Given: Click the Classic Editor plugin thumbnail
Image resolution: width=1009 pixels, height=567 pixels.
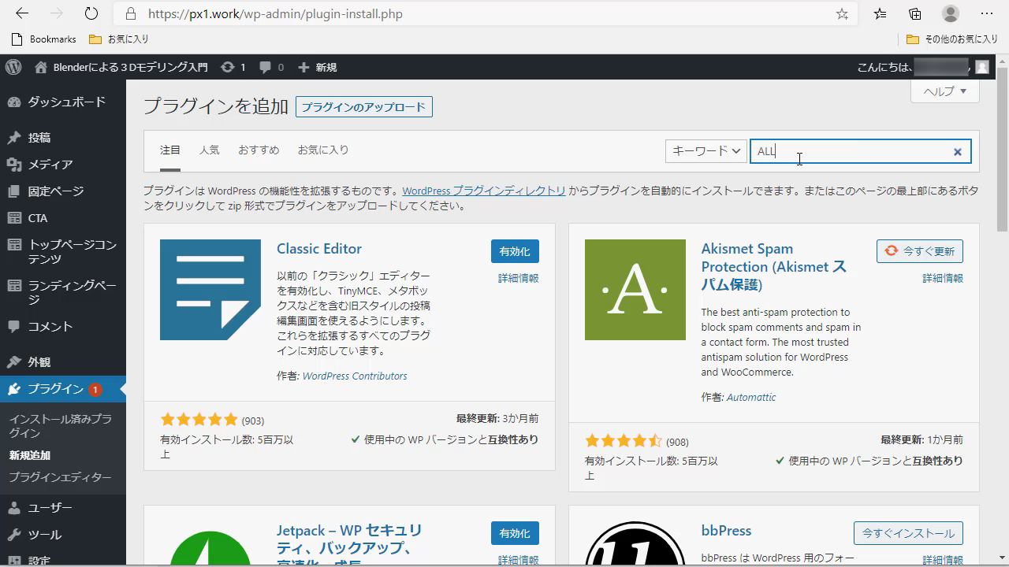Looking at the screenshot, I should pos(210,290).
